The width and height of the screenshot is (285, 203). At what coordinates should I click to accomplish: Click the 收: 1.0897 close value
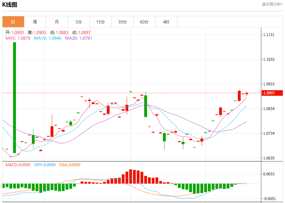pos(81,32)
